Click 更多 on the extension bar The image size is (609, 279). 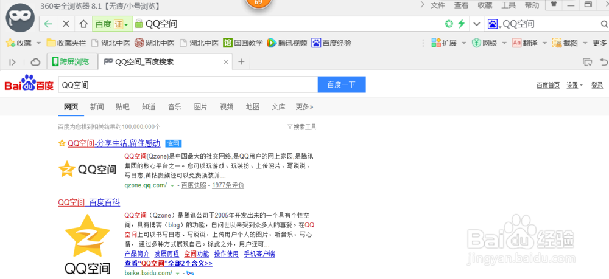(600, 43)
